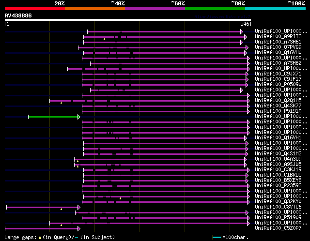
Task: Click the yellow gap marker under the Q4A3U9 alignment
Action: click(x=77, y=161)
